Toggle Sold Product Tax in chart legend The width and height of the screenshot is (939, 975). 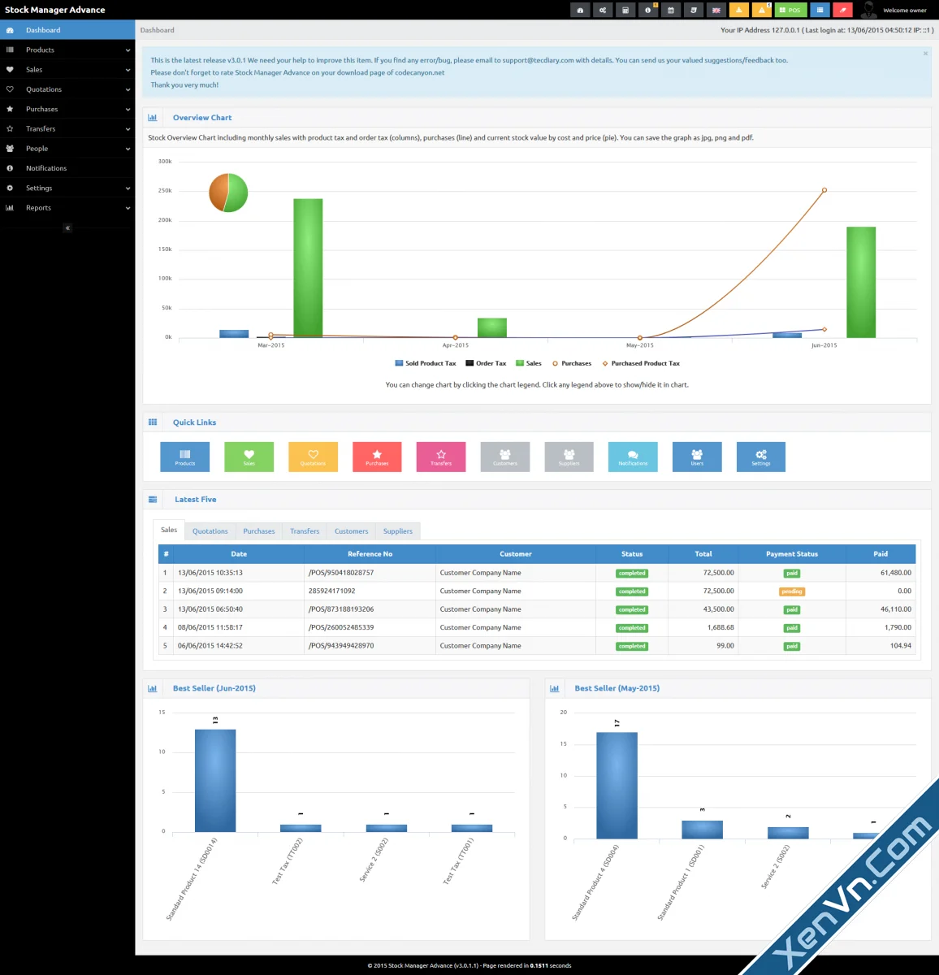[x=425, y=363]
